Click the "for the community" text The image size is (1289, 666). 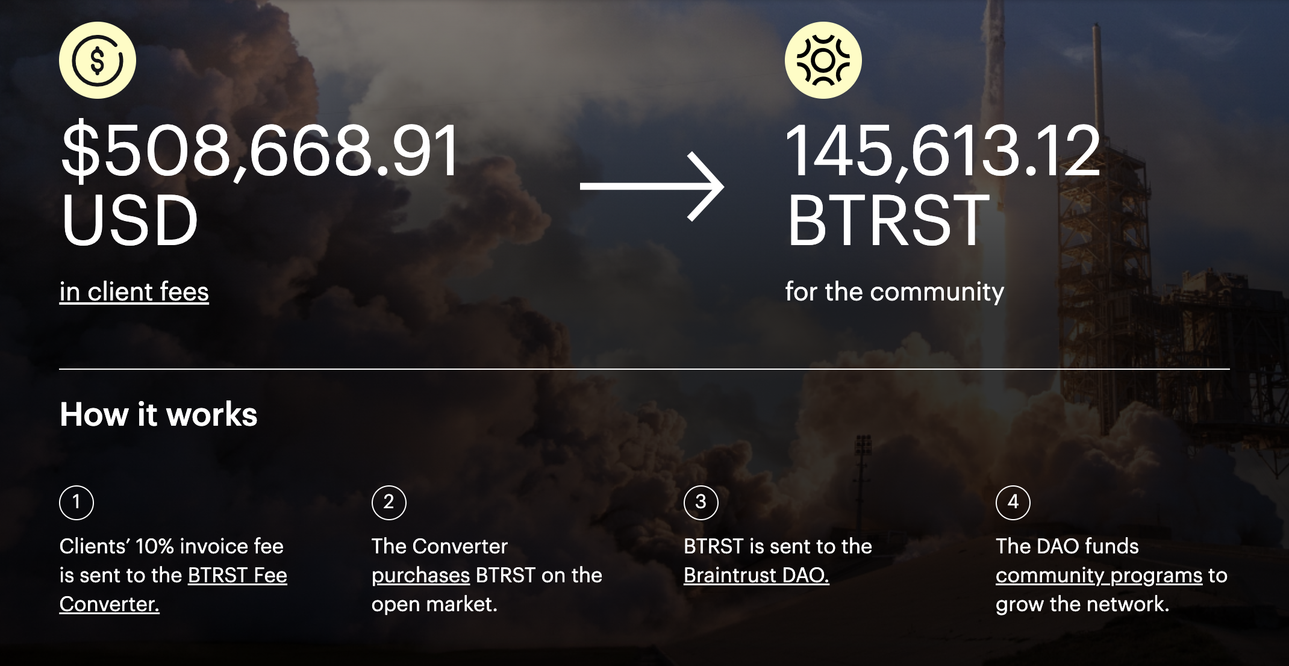point(894,292)
